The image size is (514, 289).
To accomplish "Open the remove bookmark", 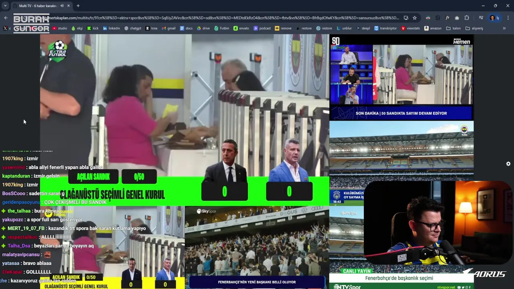I will tap(283, 28).
